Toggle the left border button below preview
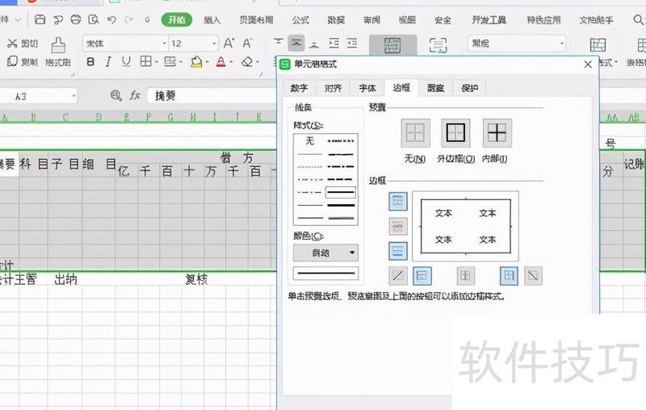Viewport: 646px width, 410px height. [x=422, y=275]
